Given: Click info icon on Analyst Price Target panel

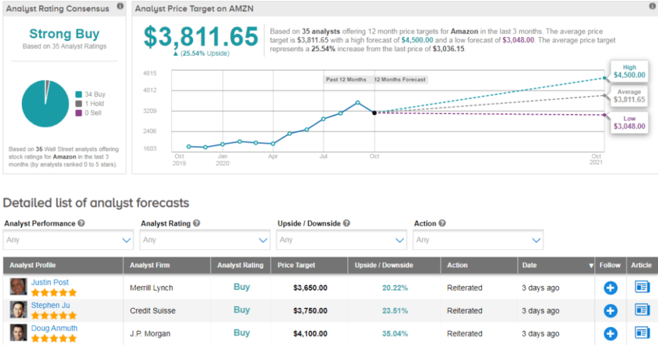Looking at the screenshot, I should pos(653,6).
